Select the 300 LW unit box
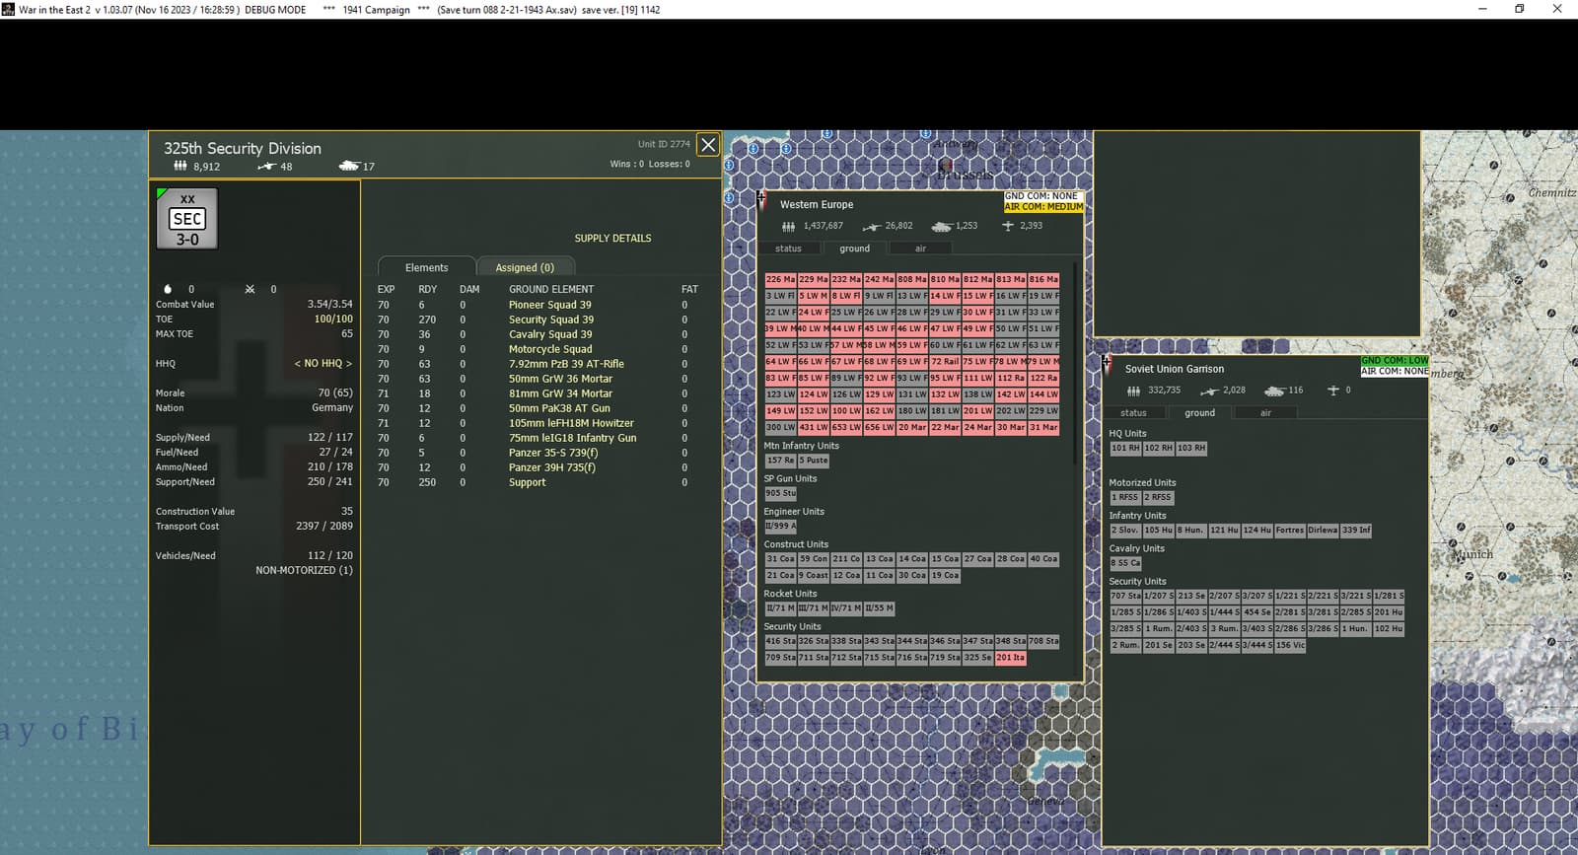The height and width of the screenshot is (855, 1578). [780, 428]
